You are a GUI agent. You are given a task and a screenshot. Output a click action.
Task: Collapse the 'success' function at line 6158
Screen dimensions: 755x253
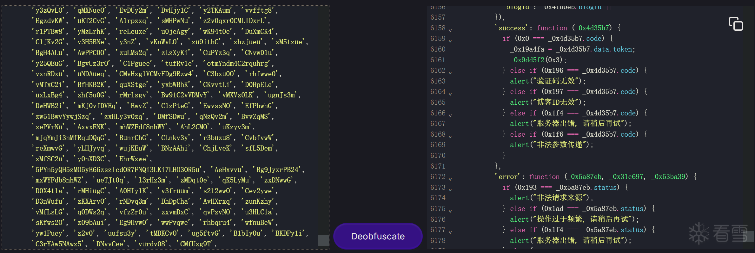pyautogui.click(x=450, y=30)
